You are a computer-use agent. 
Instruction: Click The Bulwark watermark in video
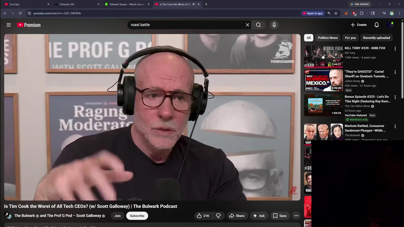pyautogui.click(x=282, y=51)
